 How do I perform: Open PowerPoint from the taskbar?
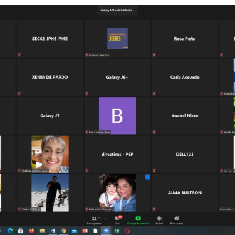point(85,231)
